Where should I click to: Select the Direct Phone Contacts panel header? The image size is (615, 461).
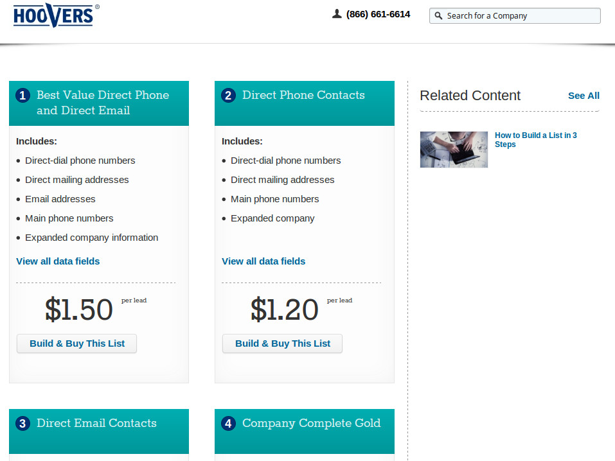303,95
